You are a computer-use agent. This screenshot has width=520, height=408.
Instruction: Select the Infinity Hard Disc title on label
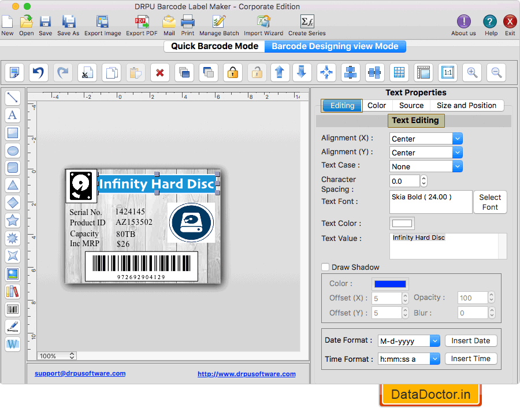pyautogui.click(x=157, y=183)
